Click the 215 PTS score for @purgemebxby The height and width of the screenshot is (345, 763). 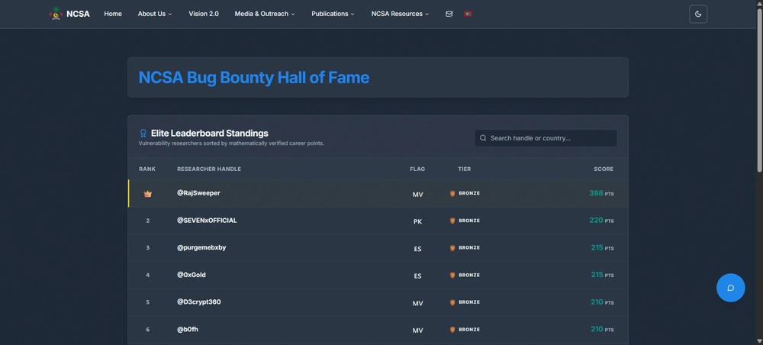coord(603,247)
